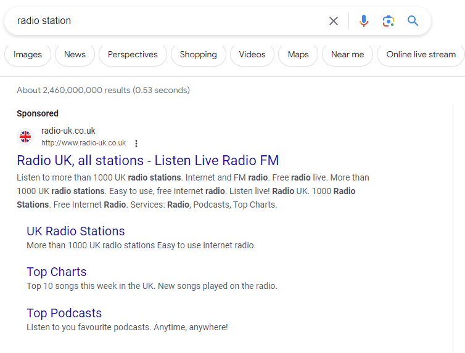
Task: Switch to the News filter tab
Action: pyautogui.click(x=75, y=55)
